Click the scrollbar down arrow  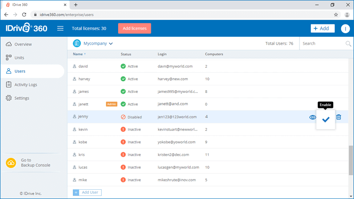pyautogui.click(x=351, y=196)
